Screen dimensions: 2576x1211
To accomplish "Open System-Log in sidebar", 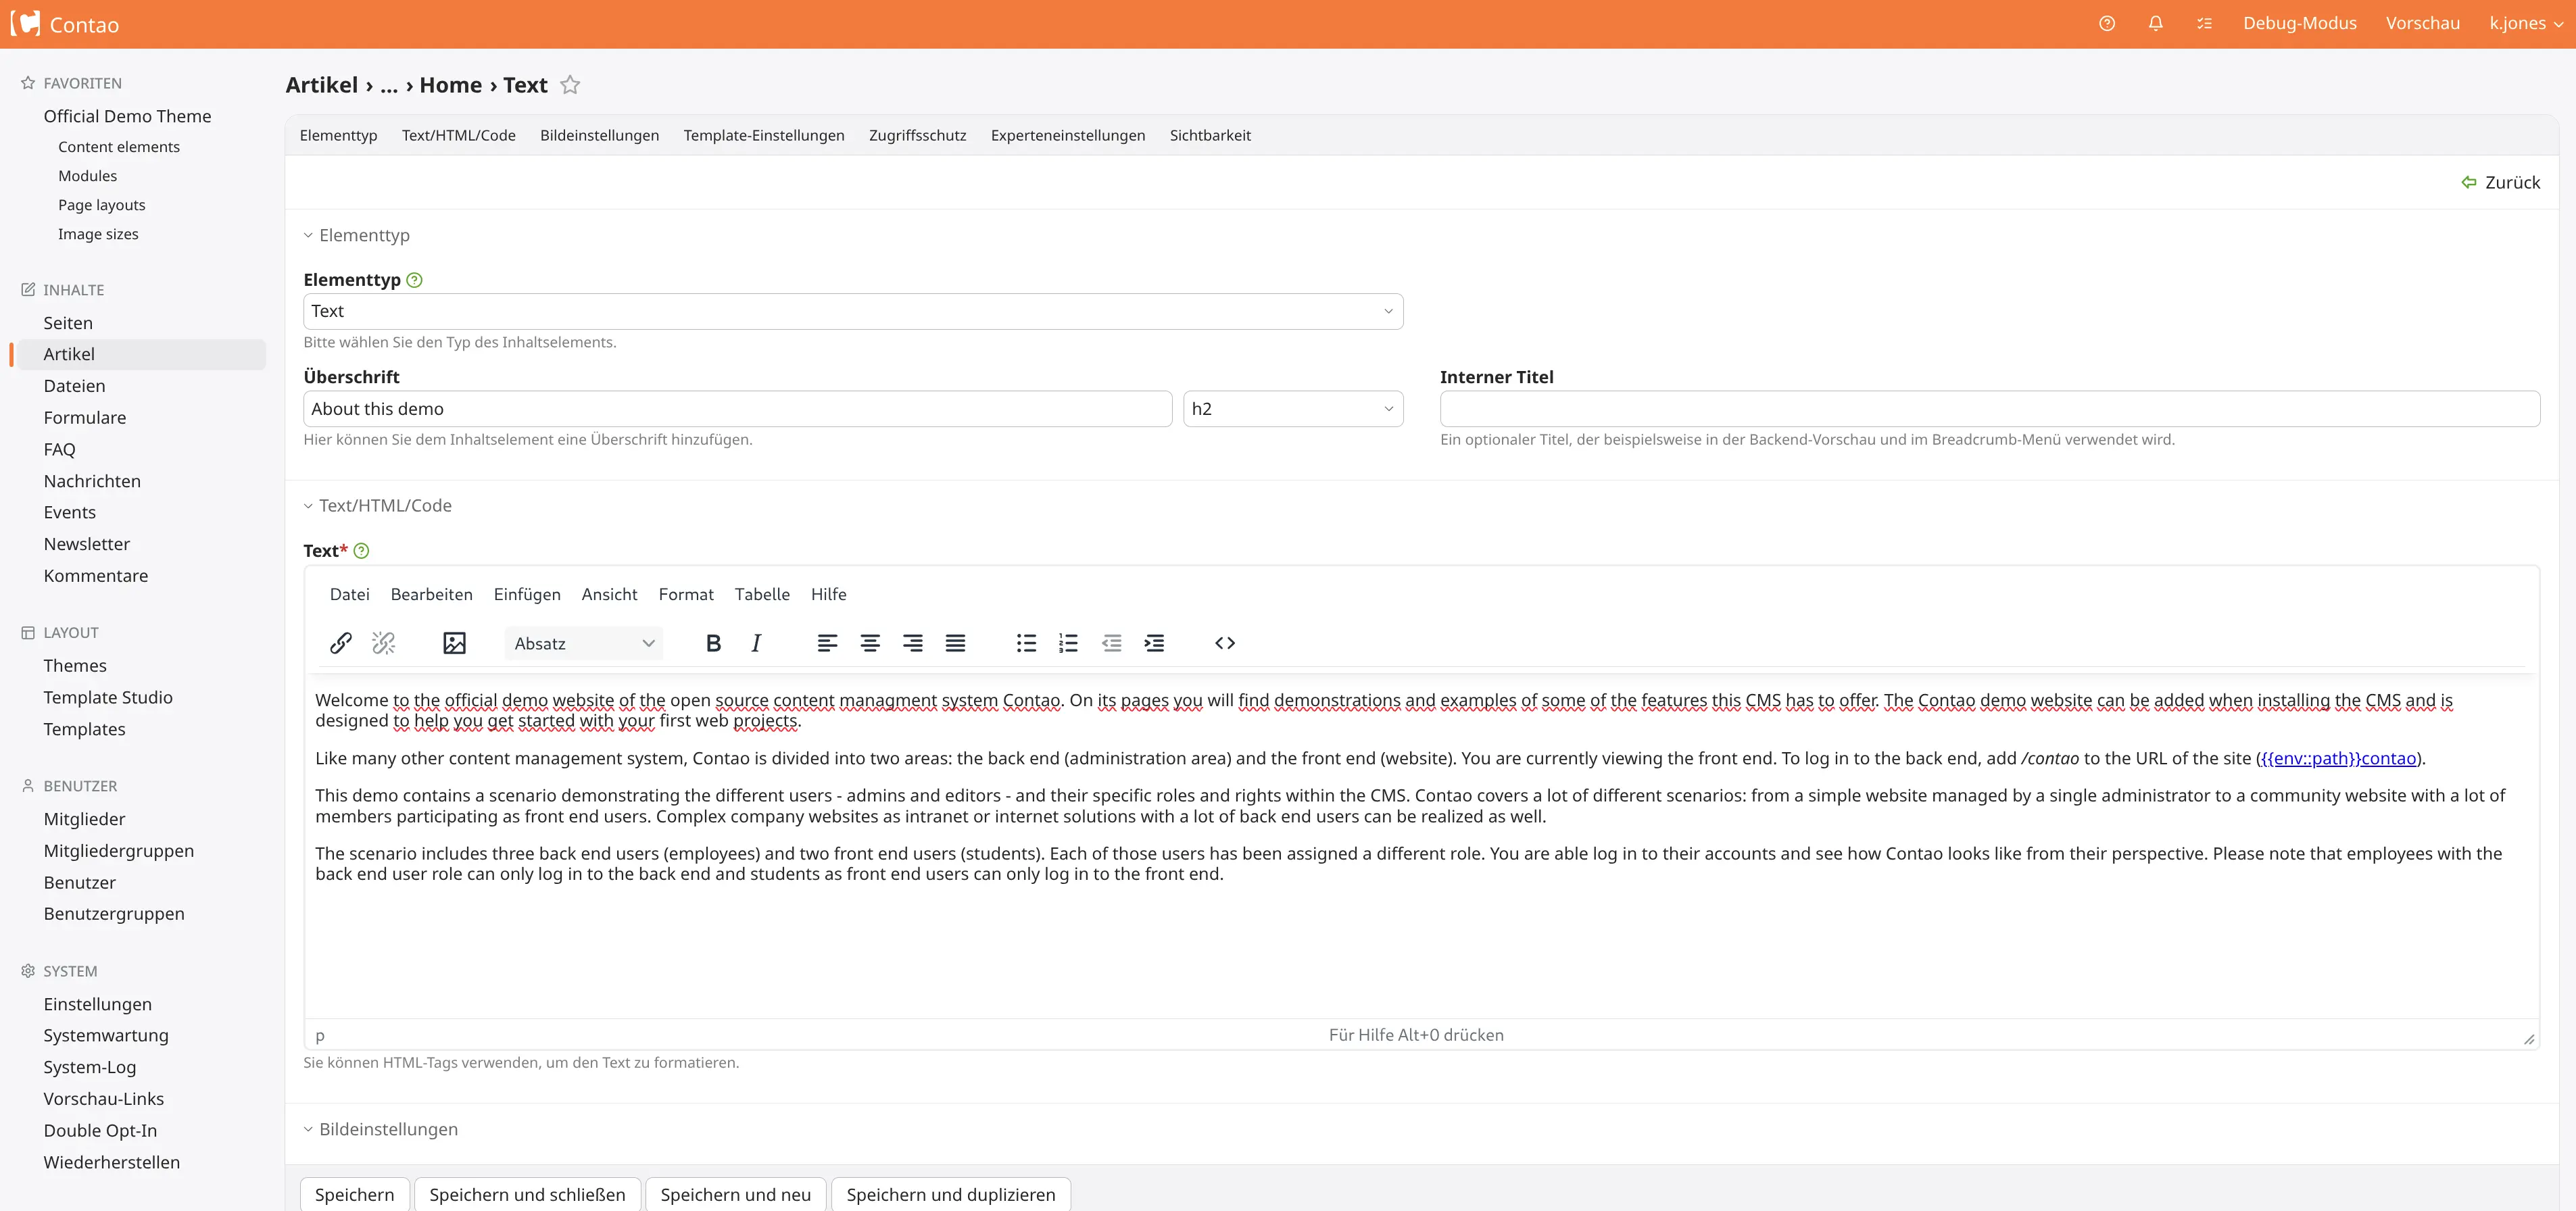I will (90, 1067).
